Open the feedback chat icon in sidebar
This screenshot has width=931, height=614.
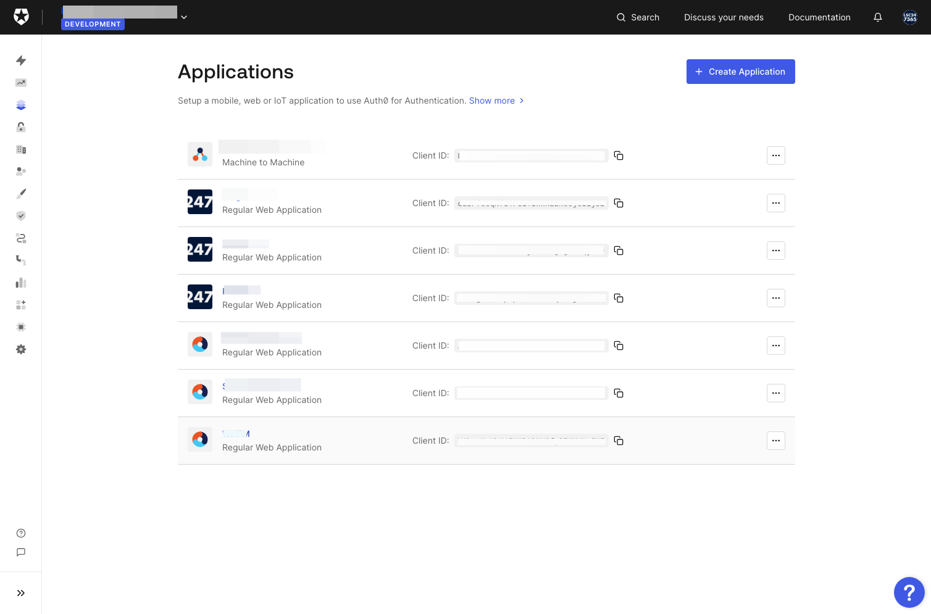[21, 552]
